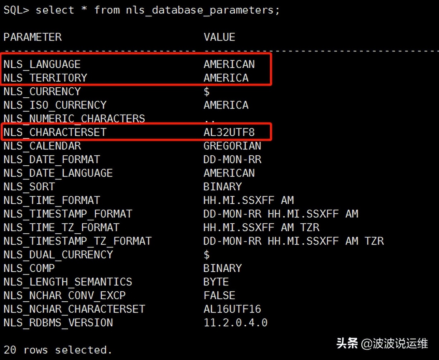Select the FALSE value of NLS_NCHAR_CONV_EXCP

coord(219,295)
